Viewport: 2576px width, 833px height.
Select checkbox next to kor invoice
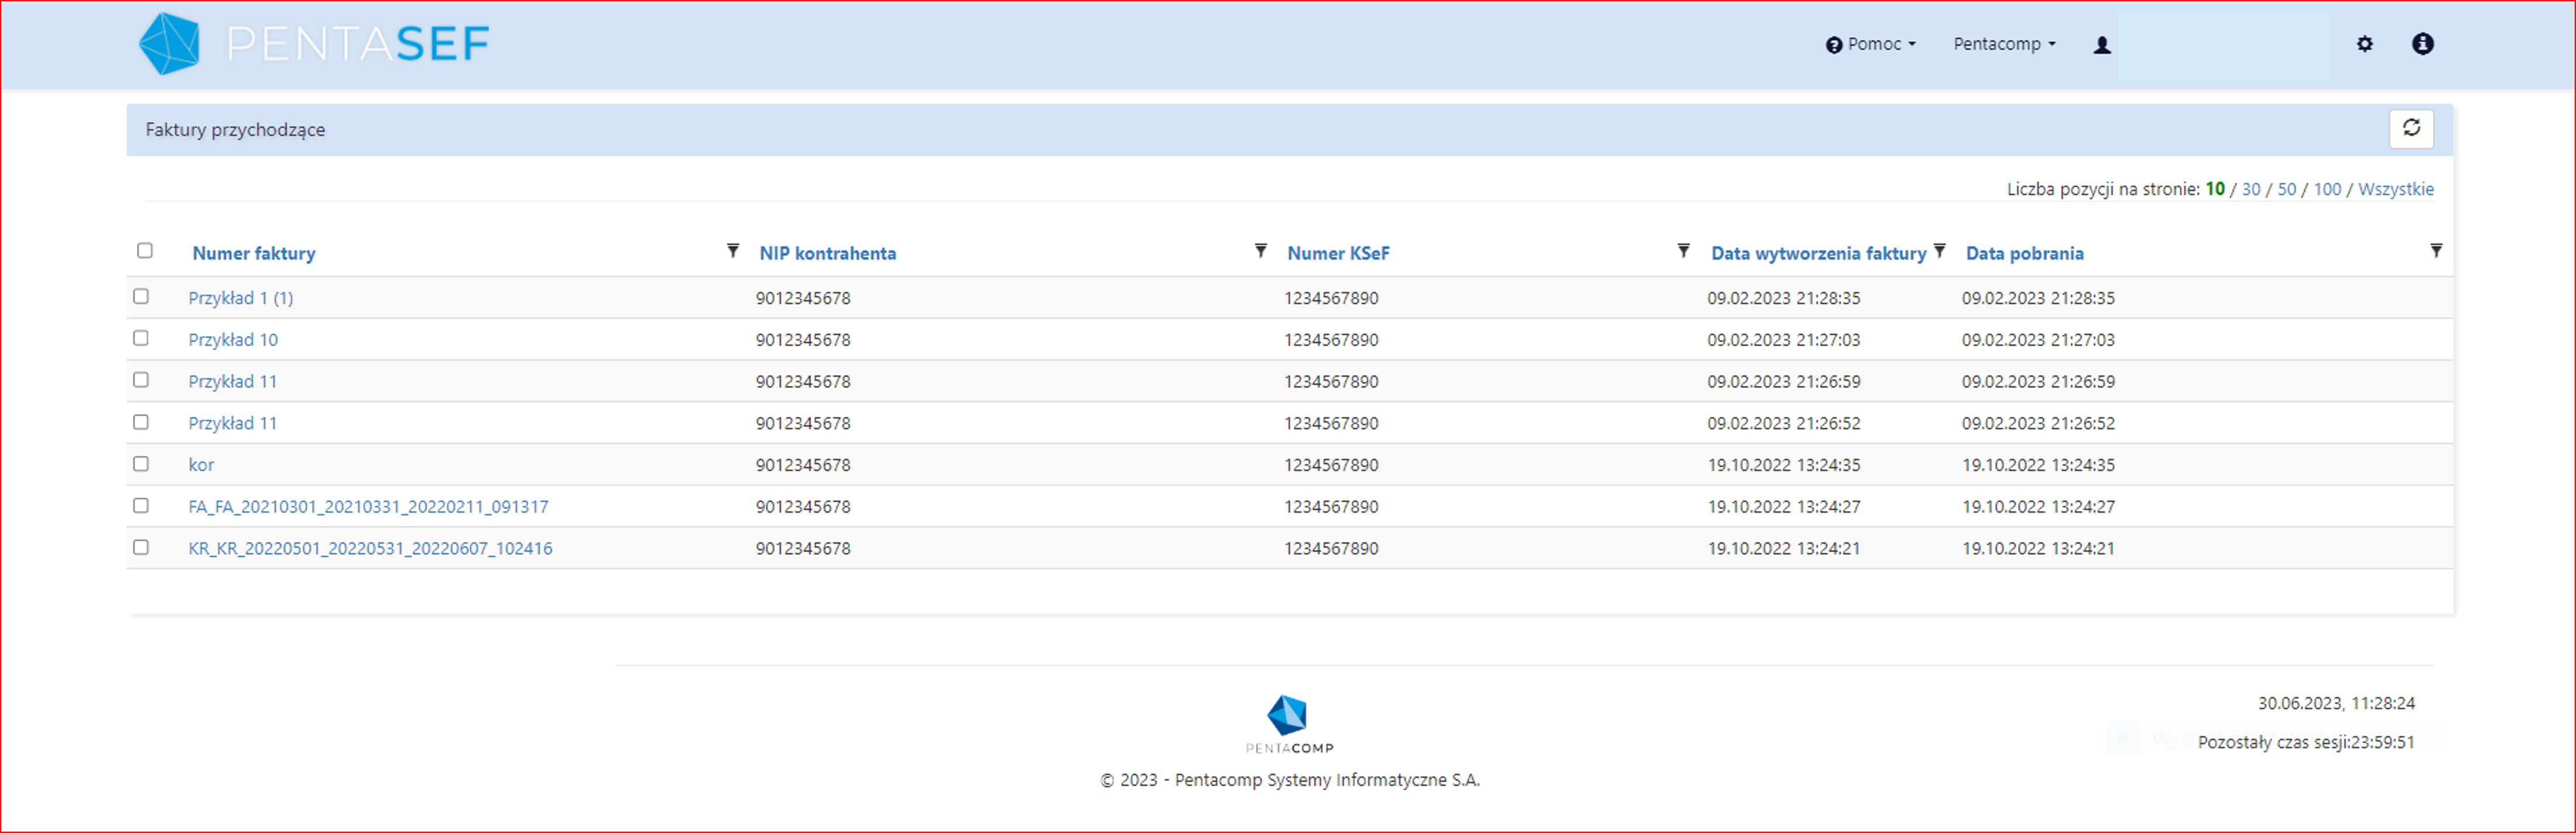coord(141,464)
